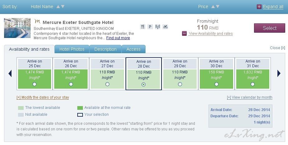Show earlier arrival dates with left arrow
Screen dimensions: 288x145
pos(10,73)
